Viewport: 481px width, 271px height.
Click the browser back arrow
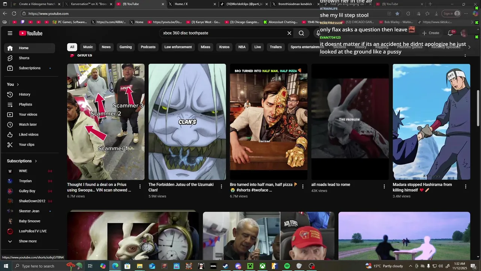[5, 14]
